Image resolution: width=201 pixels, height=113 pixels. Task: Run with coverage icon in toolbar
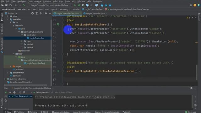[83, 5]
